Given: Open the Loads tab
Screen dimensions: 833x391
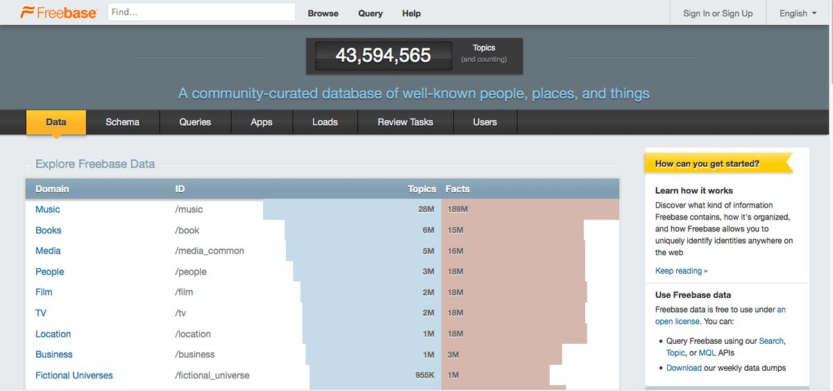Looking at the screenshot, I should click(325, 122).
